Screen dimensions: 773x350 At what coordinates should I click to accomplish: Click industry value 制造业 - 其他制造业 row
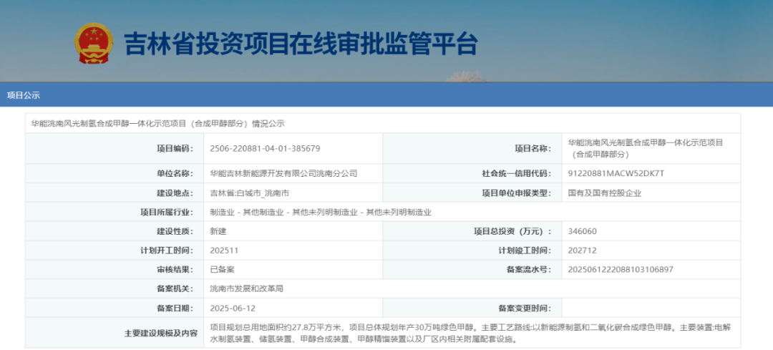tap(321, 213)
